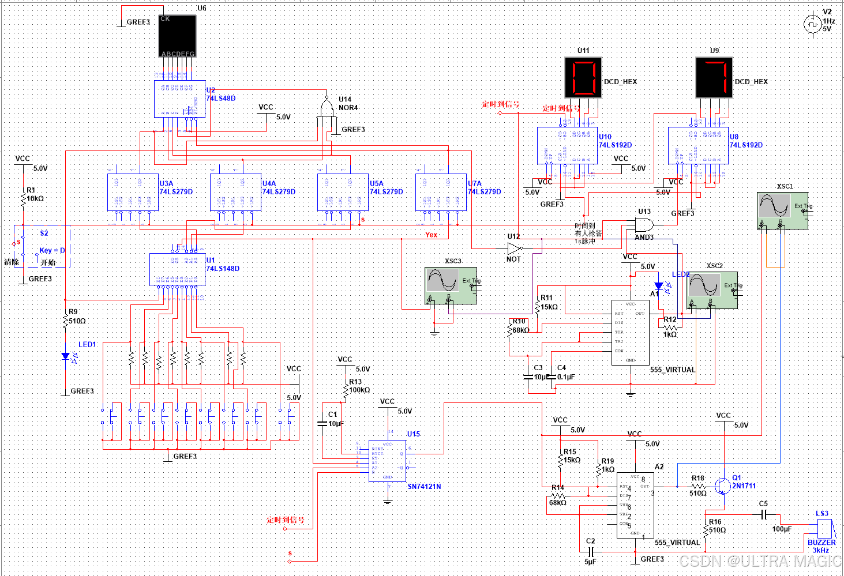Click the R10 68kΩ resistor
This screenshot has width=844, height=576.
509,330
